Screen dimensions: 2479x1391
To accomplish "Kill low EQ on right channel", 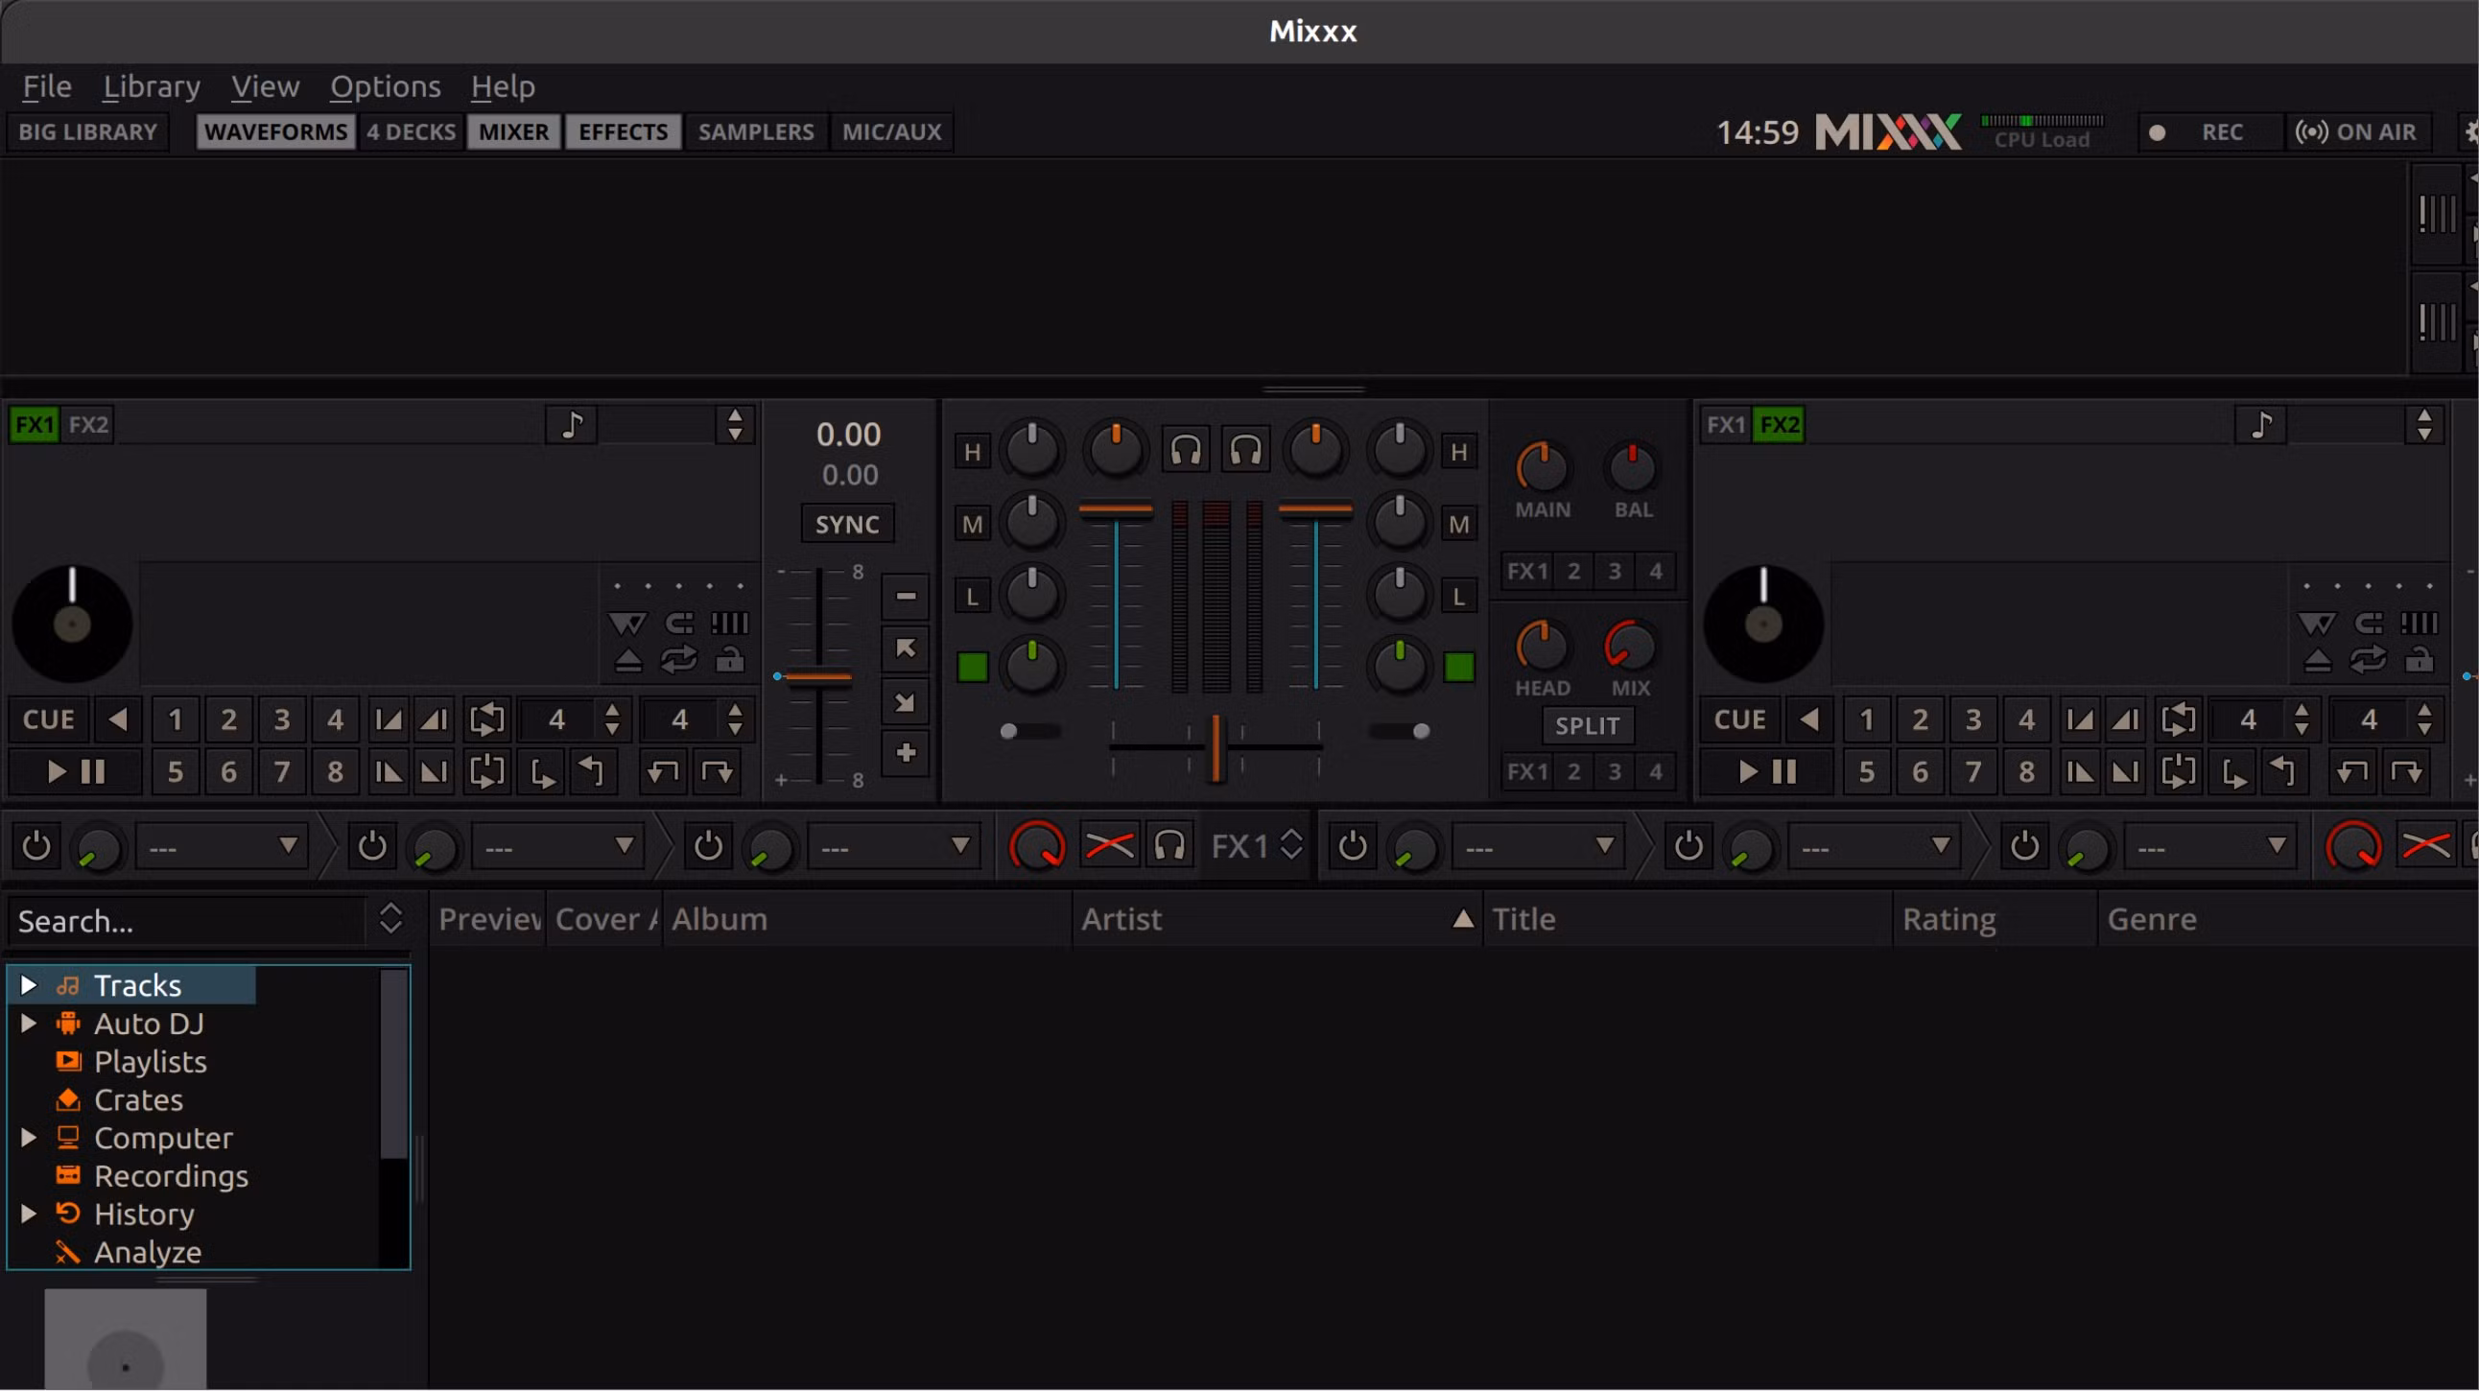I will tap(1459, 597).
